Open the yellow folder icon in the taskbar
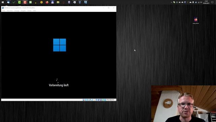Viewport: 216px width, 122px height. [x=58, y=2]
